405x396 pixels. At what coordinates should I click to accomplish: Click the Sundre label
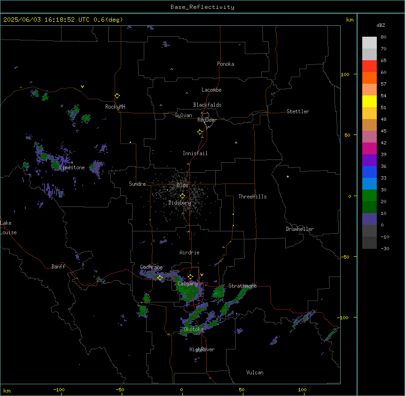137,184
